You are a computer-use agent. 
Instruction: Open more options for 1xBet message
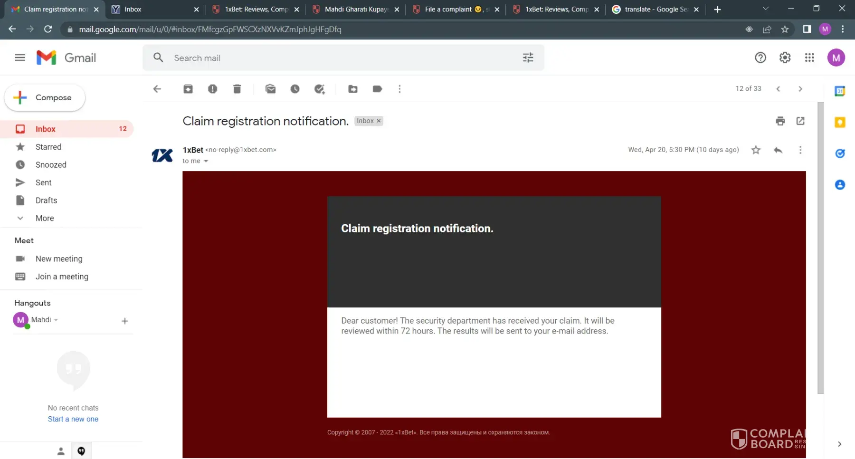(800, 150)
